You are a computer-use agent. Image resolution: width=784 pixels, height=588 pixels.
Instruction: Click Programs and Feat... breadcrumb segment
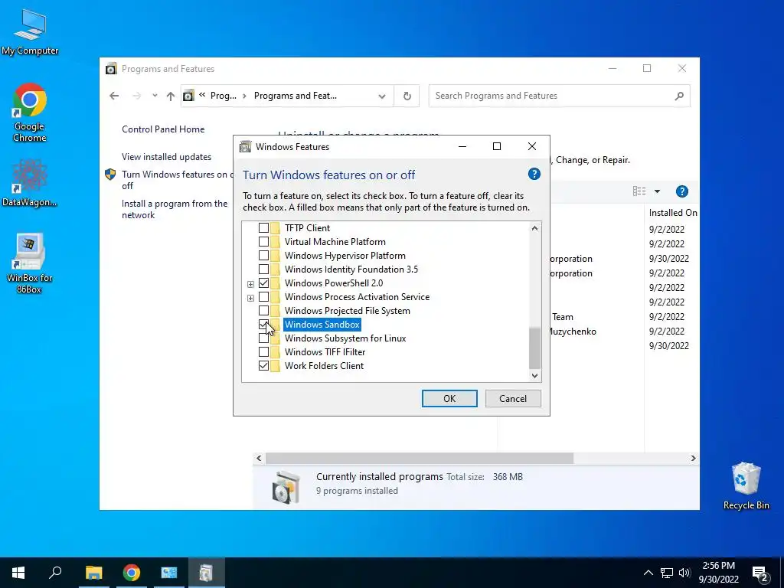[295, 96]
